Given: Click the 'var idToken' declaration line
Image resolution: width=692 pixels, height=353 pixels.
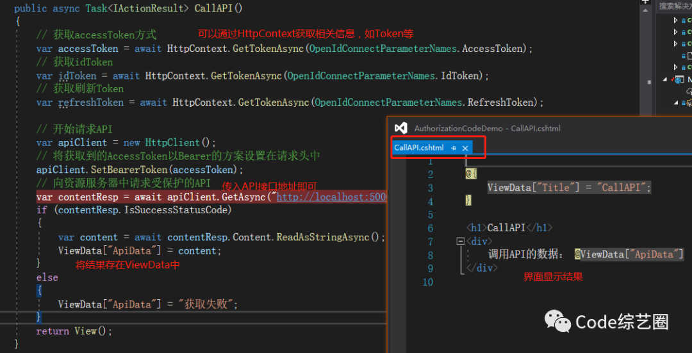Looking at the screenshot, I should [x=263, y=76].
